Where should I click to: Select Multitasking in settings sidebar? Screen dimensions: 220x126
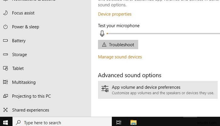[x=24, y=82]
